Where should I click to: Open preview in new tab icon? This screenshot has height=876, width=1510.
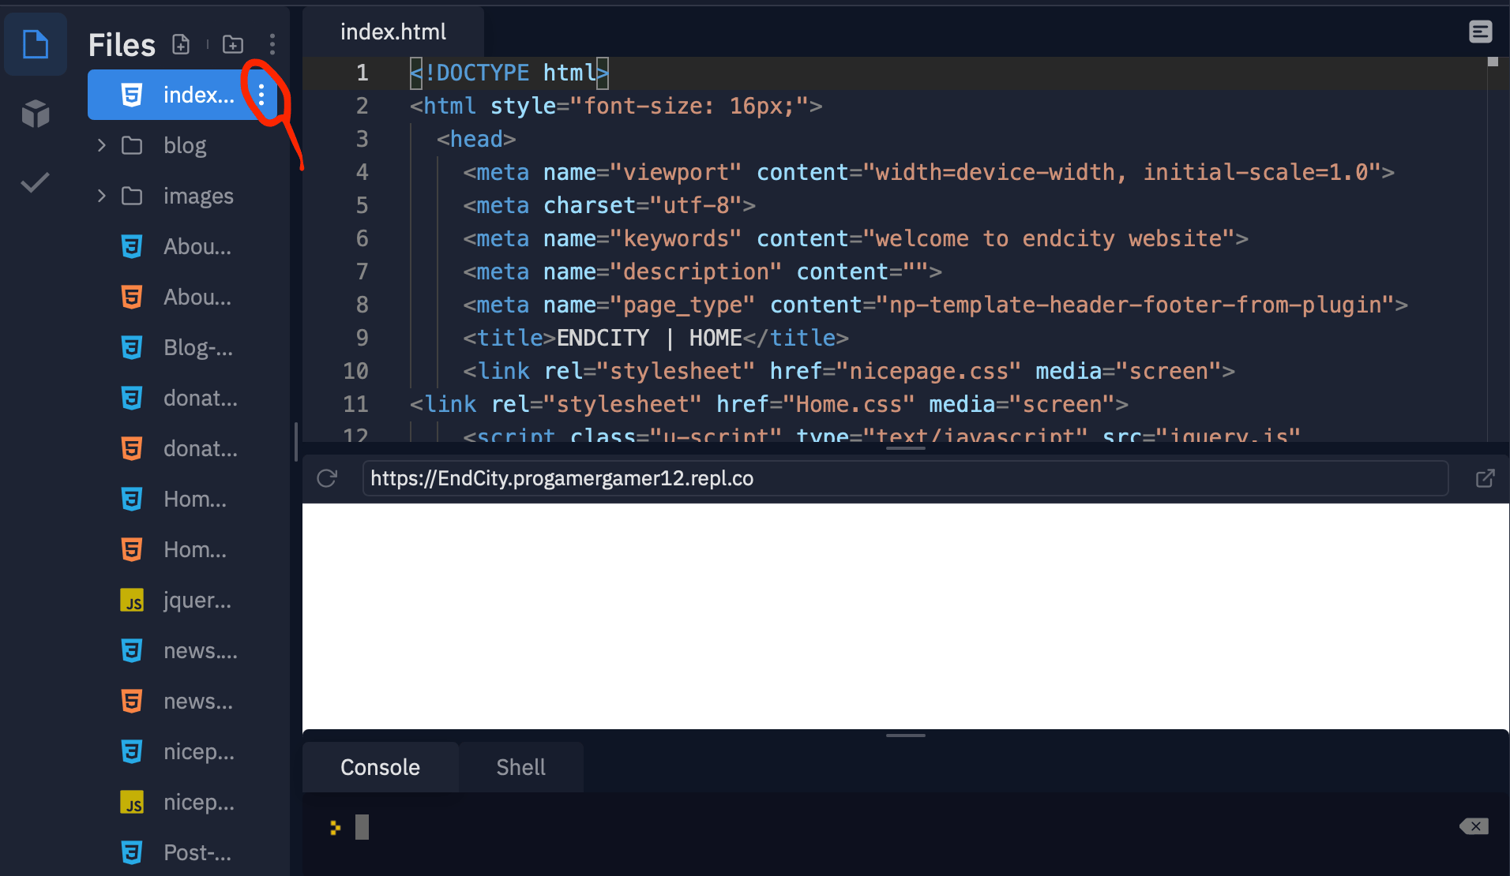click(x=1485, y=478)
